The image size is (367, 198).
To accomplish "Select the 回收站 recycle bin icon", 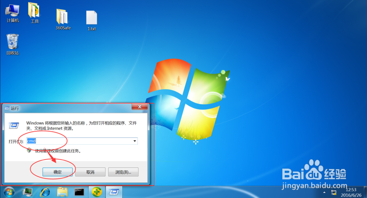I will click(x=12, y=44).
